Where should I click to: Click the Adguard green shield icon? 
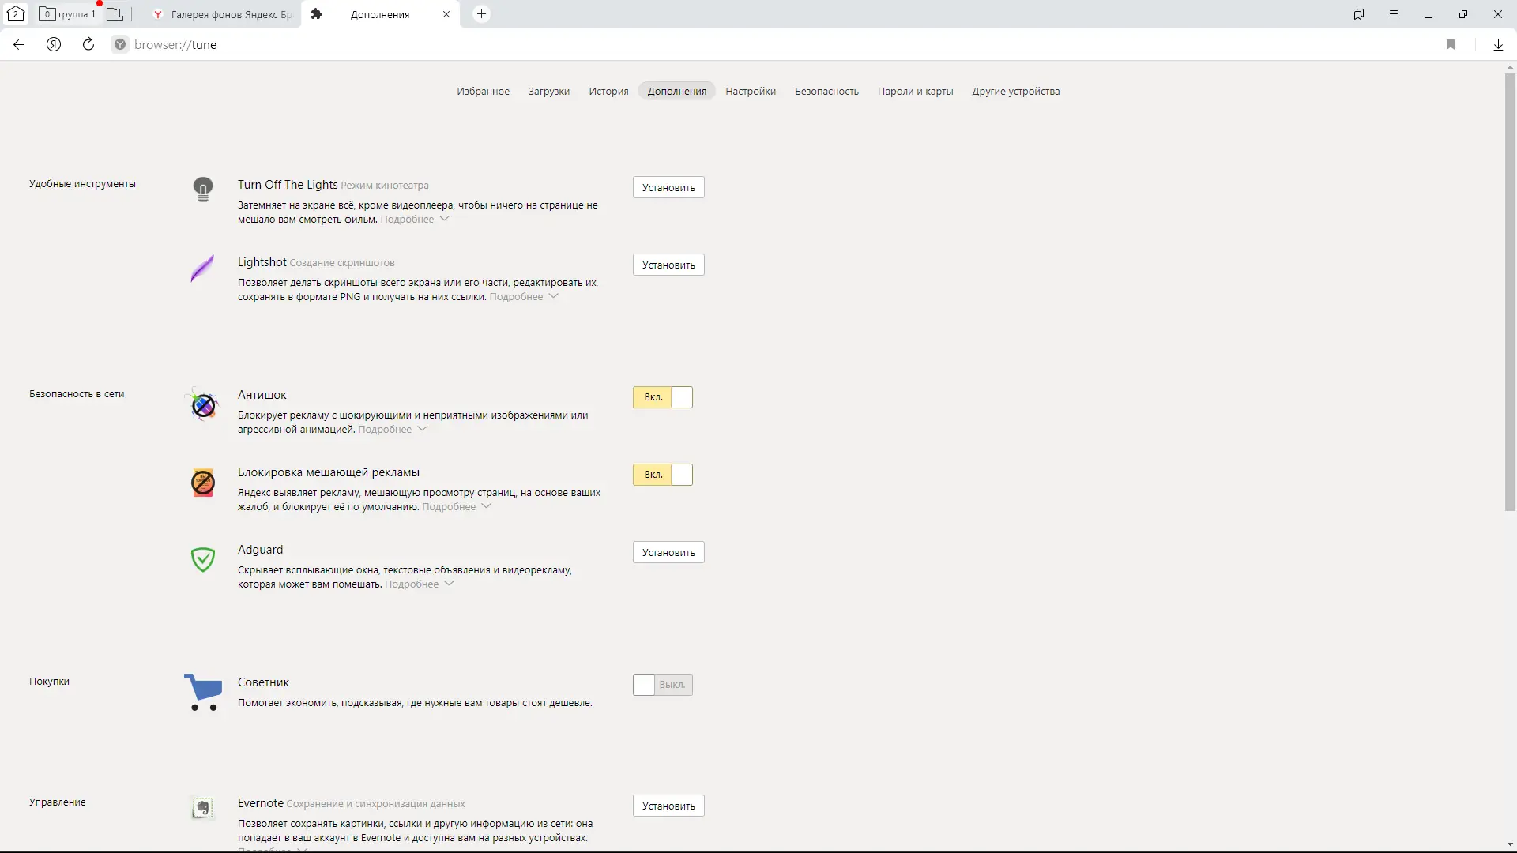click(203, 559)
